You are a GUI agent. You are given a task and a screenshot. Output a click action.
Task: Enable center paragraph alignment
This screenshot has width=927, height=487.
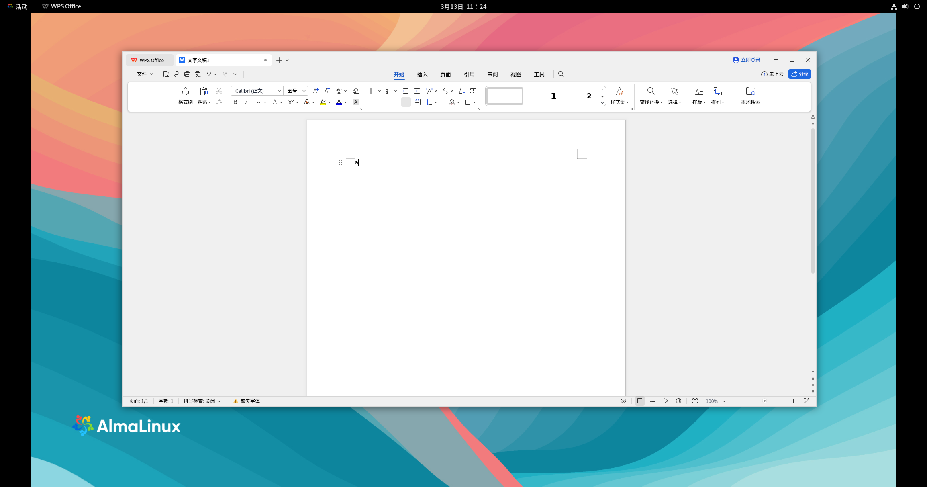(x=383, y=102)
